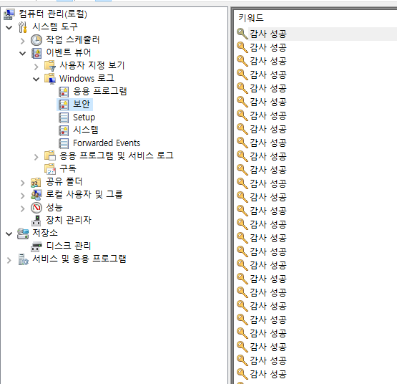This screenshot has height=384, width=397.
Task: Open 장치 관리자 in the tree
Action: click(69, 220)
